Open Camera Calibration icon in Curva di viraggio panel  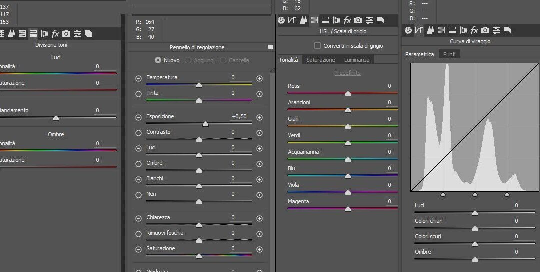485,30
